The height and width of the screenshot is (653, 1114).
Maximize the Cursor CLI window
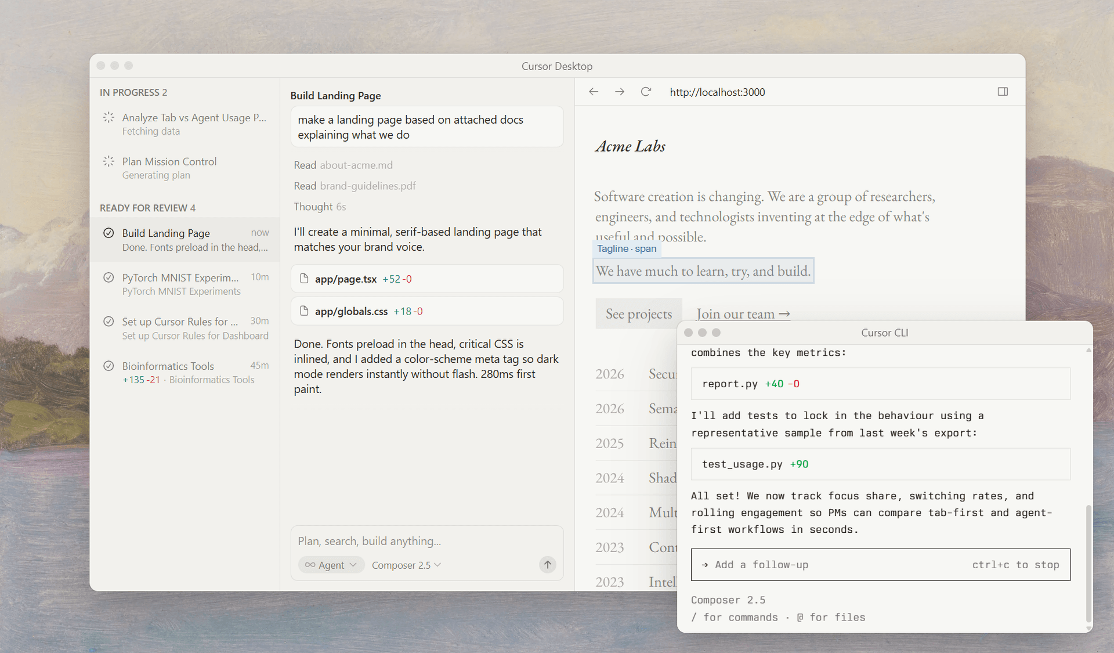717,333
